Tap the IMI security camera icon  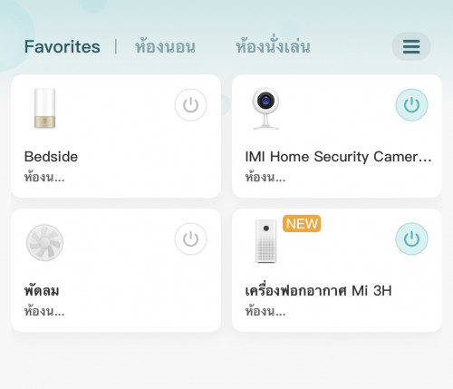[265, 109]
